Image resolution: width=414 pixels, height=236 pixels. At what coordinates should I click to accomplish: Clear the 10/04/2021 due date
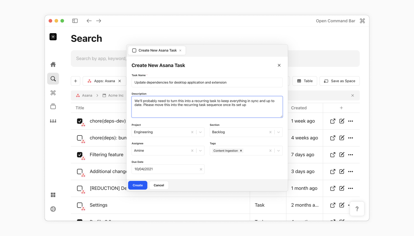pos(201,169)
